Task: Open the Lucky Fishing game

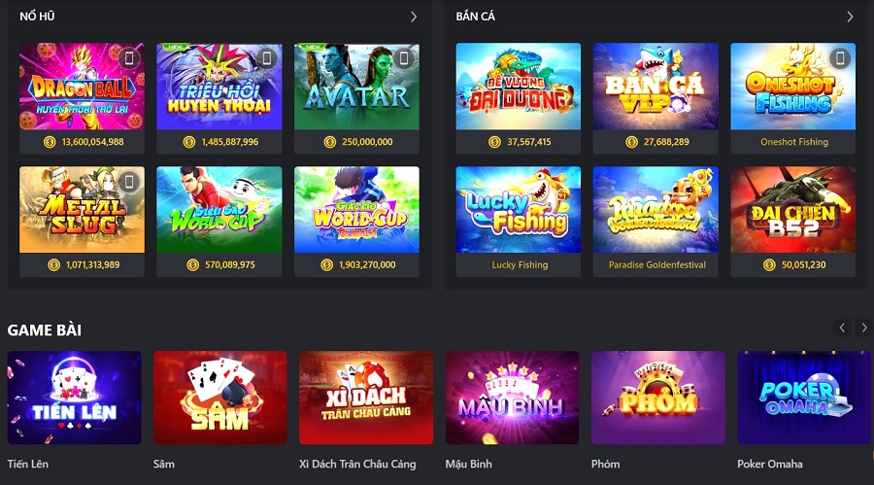Action: 518,210
